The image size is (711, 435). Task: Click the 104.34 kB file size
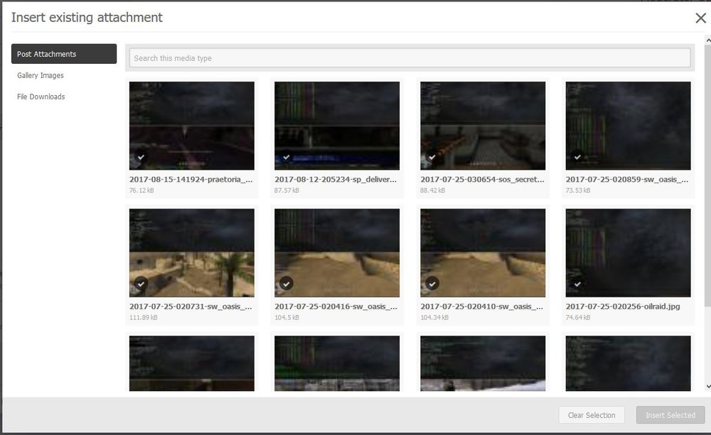(x=434, y=318)
